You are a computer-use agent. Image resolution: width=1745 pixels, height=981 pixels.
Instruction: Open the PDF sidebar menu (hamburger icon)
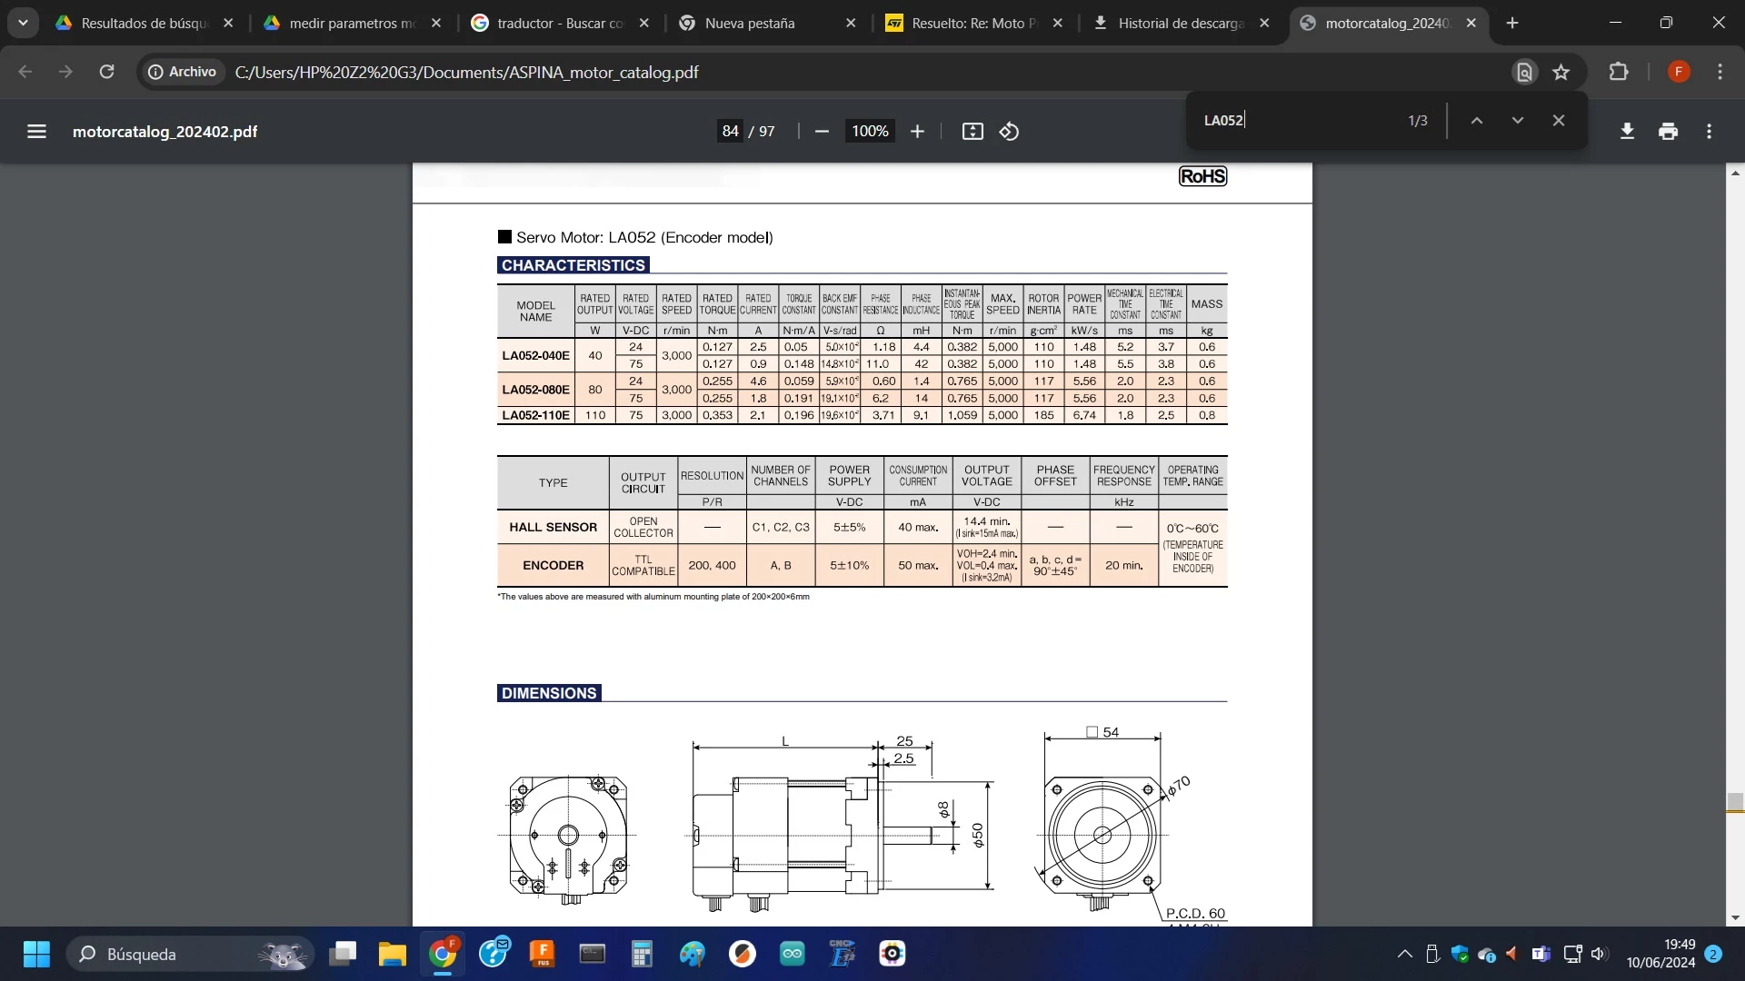[x=36, y=132]
